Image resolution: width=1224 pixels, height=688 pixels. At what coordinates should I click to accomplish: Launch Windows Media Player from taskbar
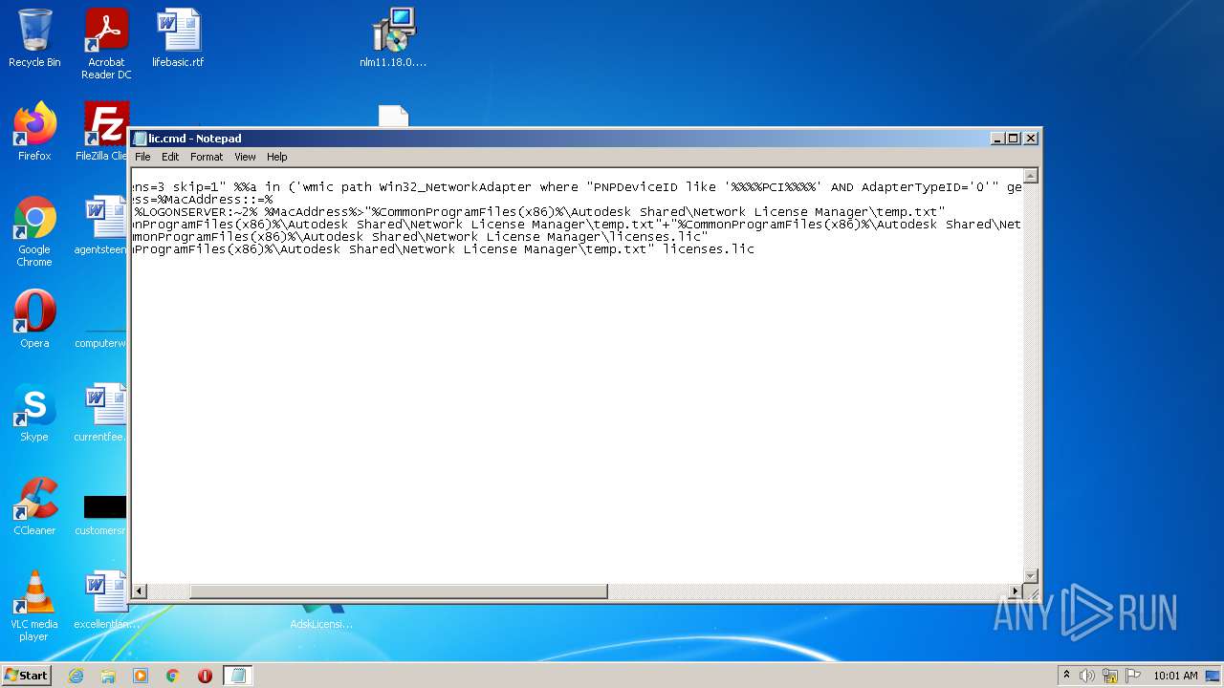(x=141, y=676)
